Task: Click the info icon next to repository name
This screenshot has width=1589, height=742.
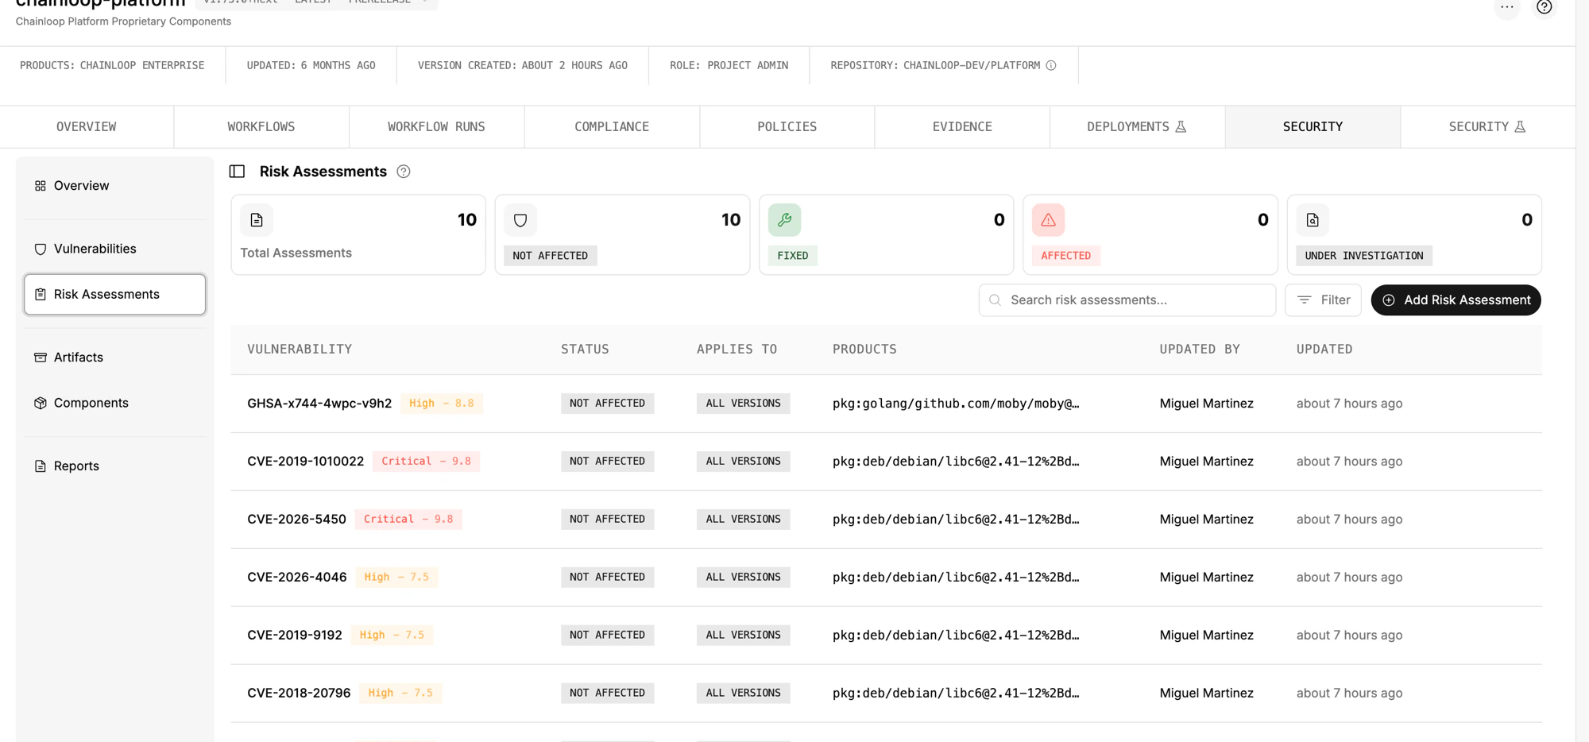Action: 1051,65
